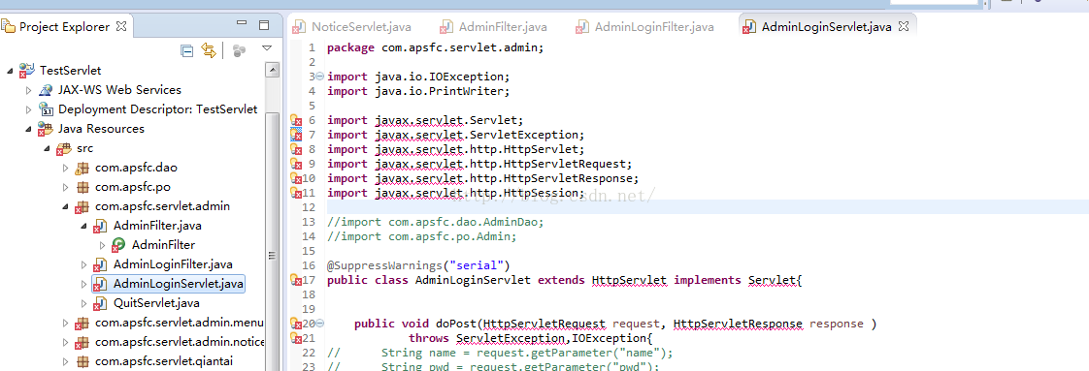1089x371 pixels.
Task: Expand Deployment Descriptor: TestServlet node
Action: coord(28,109)
